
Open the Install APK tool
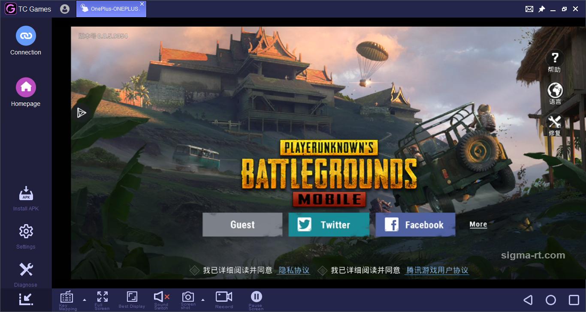(26, 198)
